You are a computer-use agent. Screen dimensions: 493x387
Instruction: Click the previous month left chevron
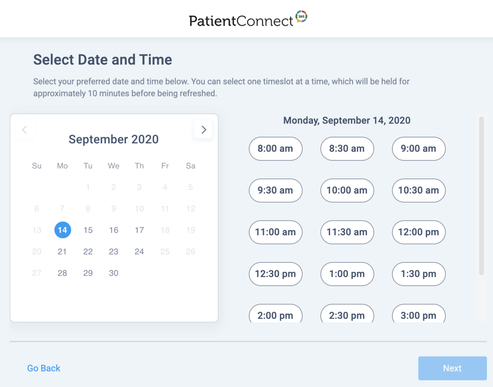(24, 130)
